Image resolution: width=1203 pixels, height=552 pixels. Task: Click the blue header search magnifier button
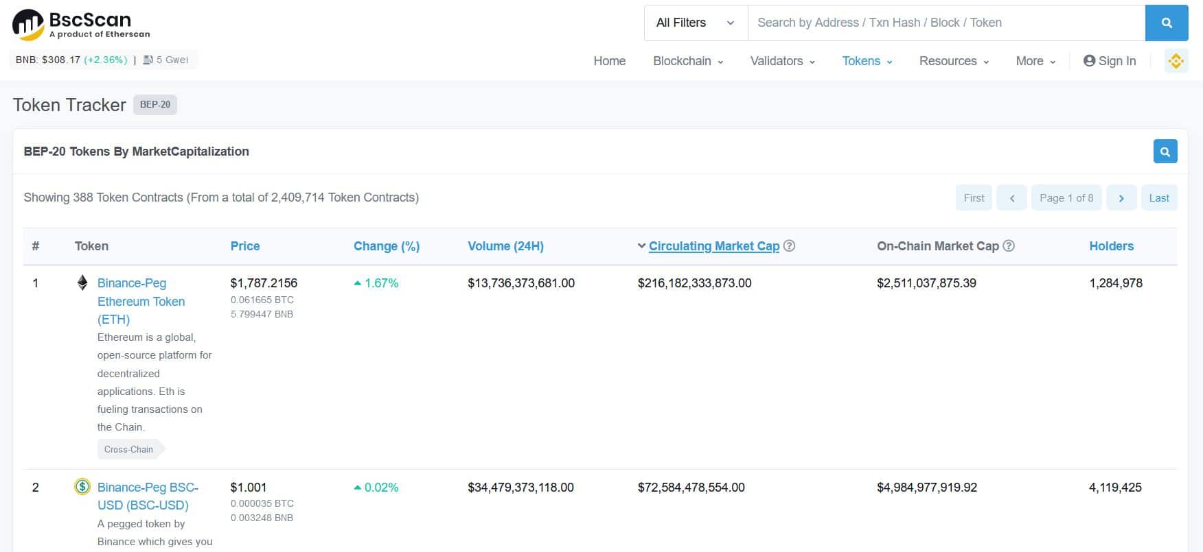[1166, 23]
